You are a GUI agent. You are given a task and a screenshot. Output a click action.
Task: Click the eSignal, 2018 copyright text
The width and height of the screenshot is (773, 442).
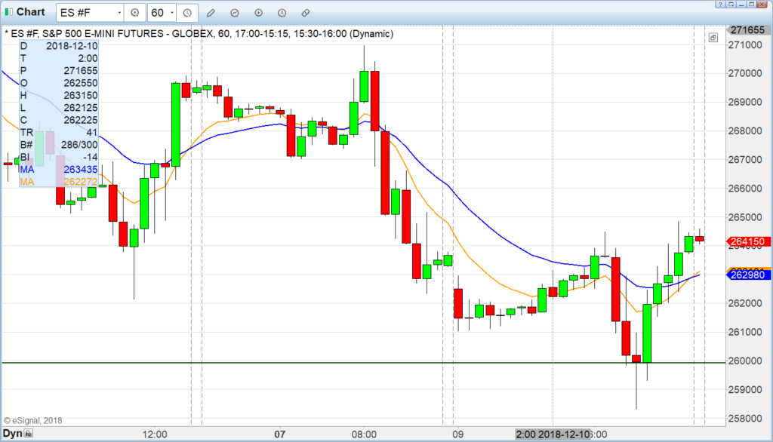(x=33, y=421)
